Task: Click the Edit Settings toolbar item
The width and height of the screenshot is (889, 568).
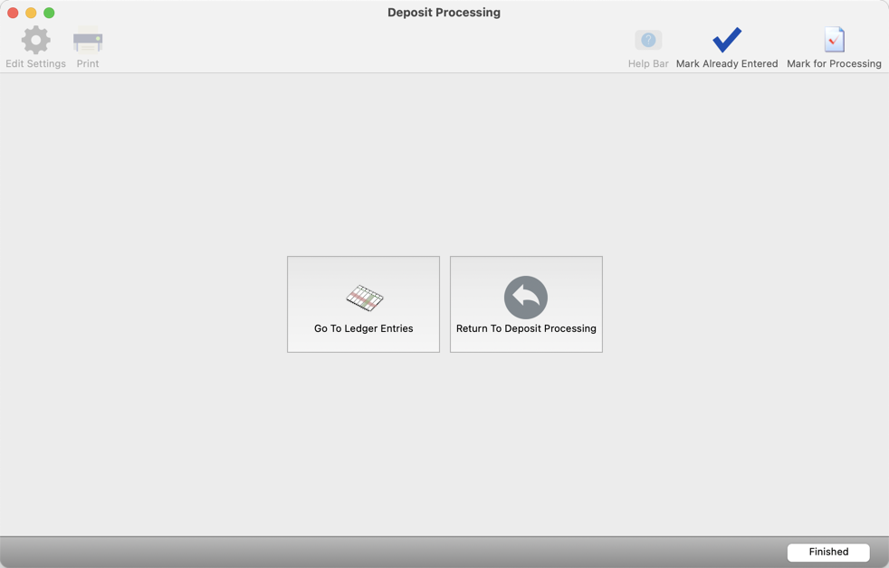Action: pos(35,45)
